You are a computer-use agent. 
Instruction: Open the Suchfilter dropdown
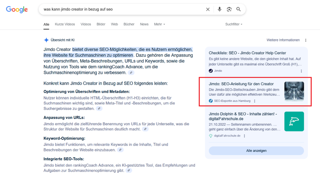[x=234, y=24]
